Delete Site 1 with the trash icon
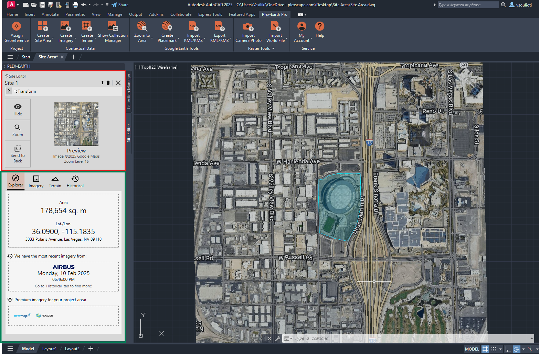539x354 pixels. pos(108,83)
